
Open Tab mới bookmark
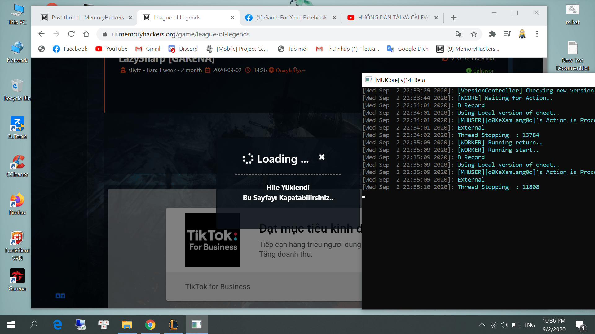click(x=293, y=49)
